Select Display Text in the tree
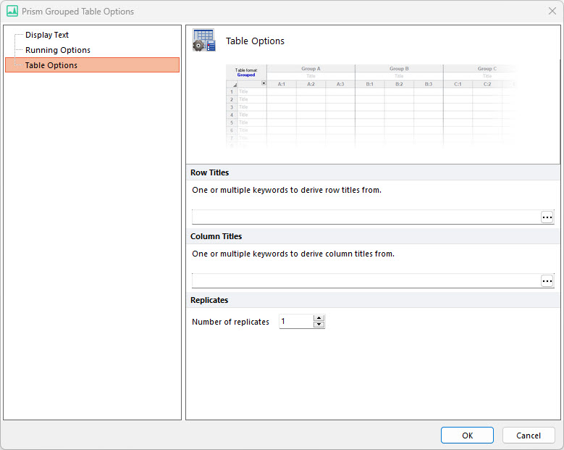 click(x=47, y=35)
